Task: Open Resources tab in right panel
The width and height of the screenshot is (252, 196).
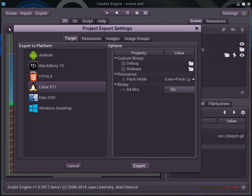Action: pos(216,21)
